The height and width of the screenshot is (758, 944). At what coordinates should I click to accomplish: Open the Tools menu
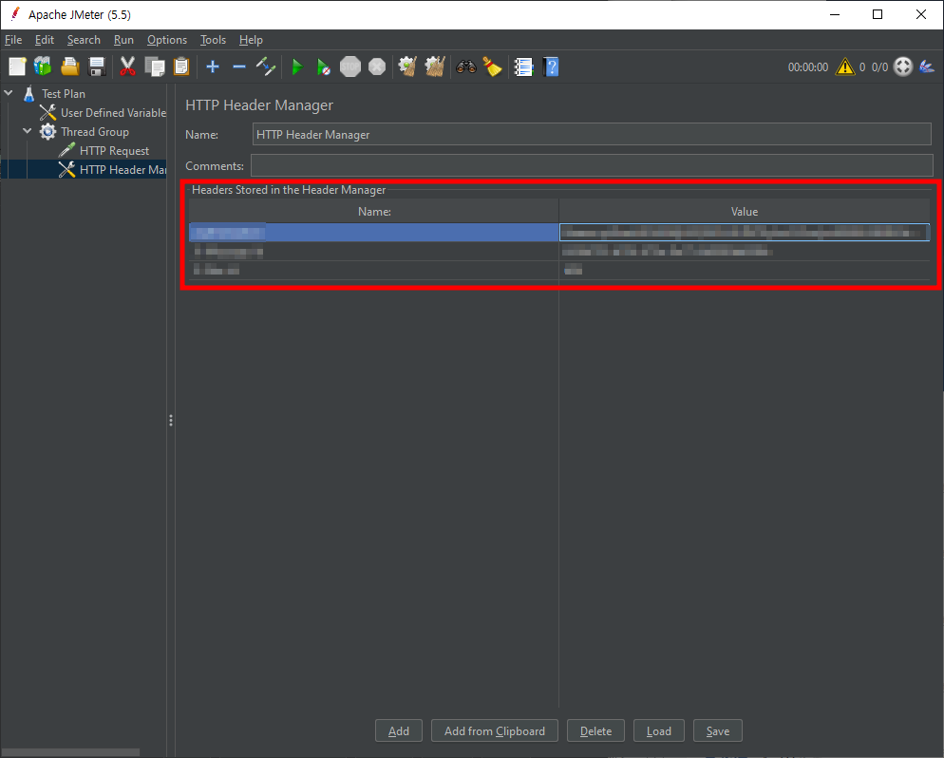(x=213, y=40)
